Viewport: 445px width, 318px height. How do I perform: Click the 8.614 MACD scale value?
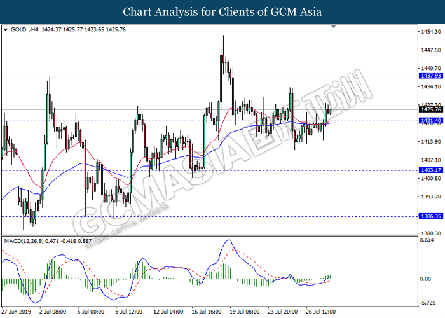(x=427, y=240)
